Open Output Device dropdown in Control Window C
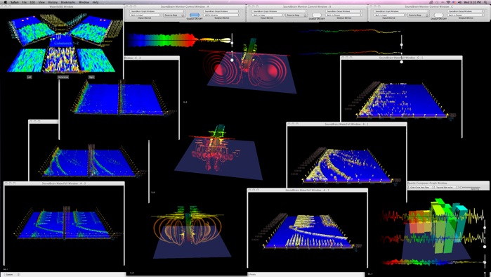This screenshot has width=491, height=277. click(466, 15)
